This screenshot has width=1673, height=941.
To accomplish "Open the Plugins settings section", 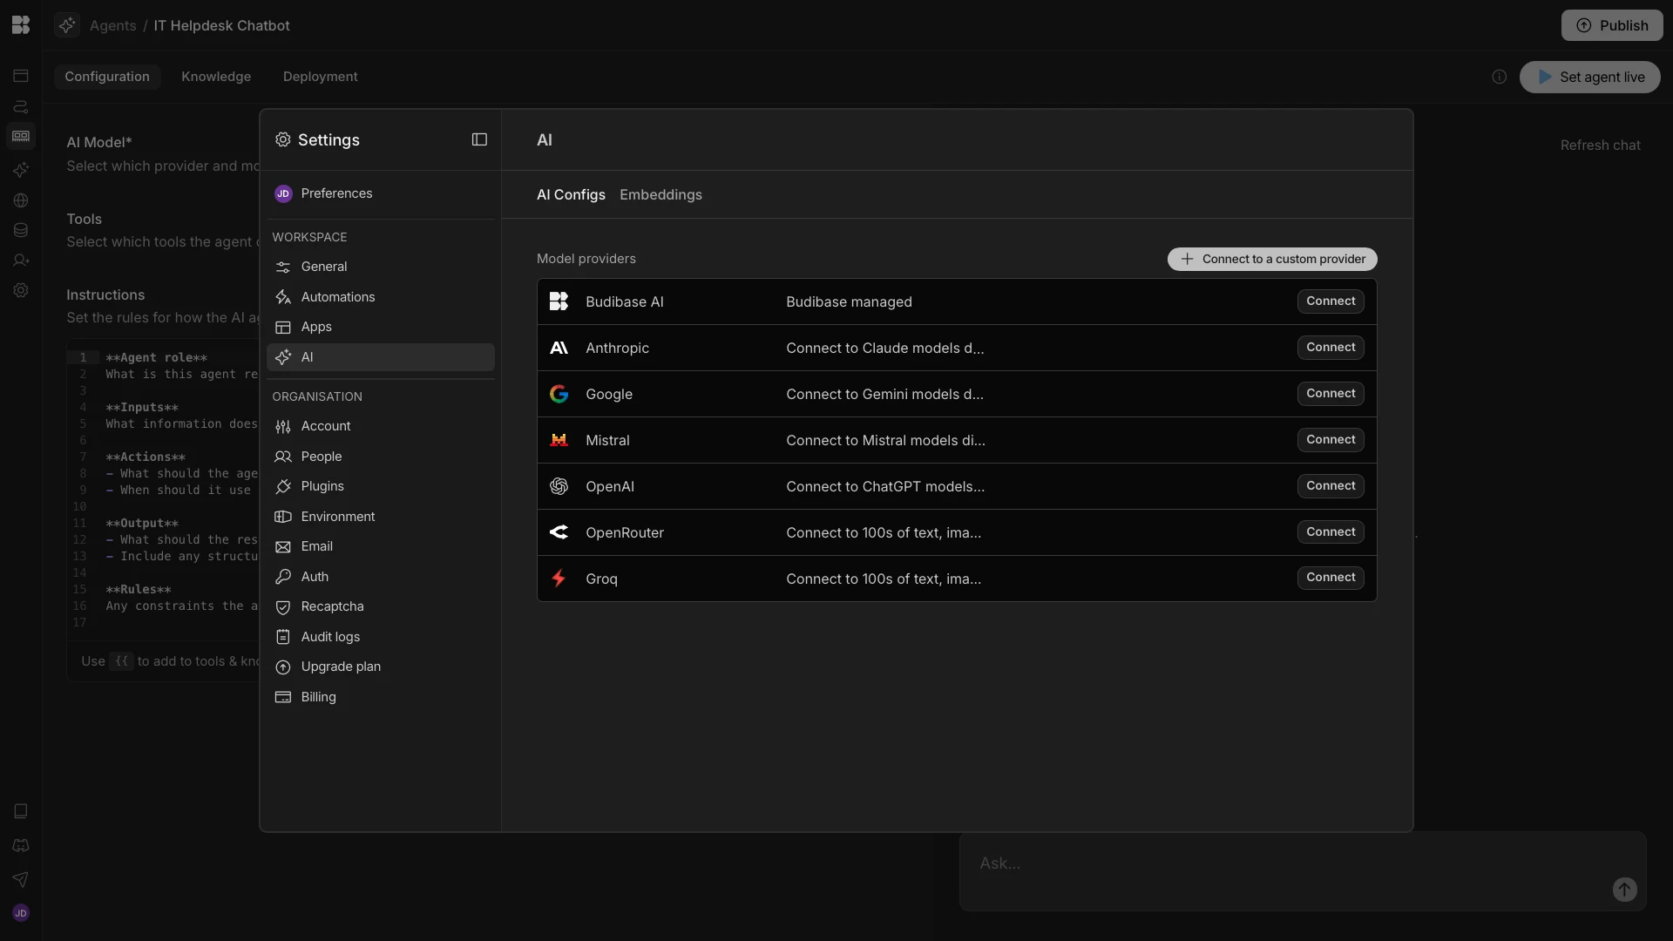I will (x=322, y=486).
